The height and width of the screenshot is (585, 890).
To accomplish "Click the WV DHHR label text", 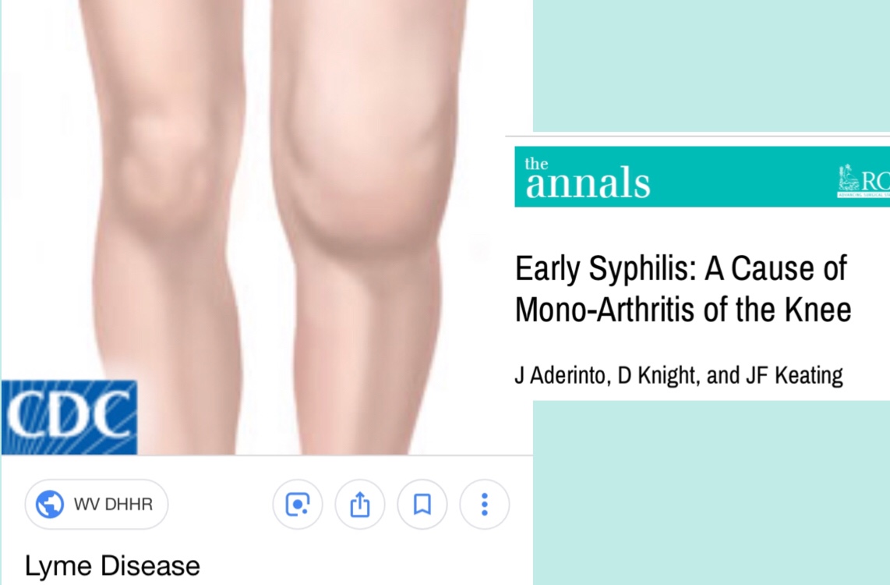I will click(113, 505).
